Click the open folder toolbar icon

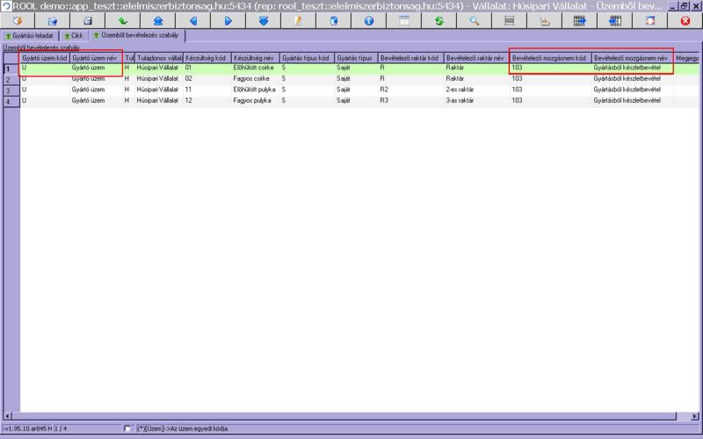[52, 20]
